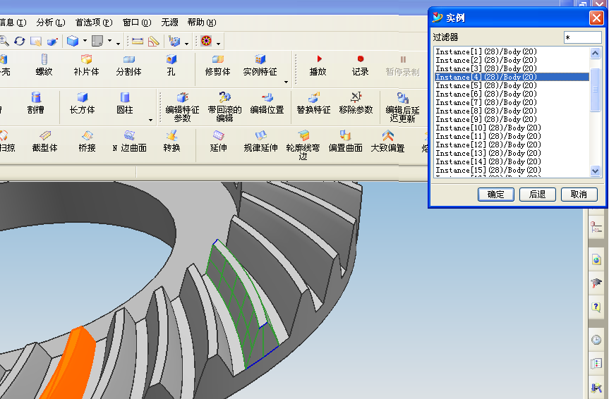609x399 pixels.
Task: Activate the 孔 (Hole) feature tool
Action: (171, 65)
